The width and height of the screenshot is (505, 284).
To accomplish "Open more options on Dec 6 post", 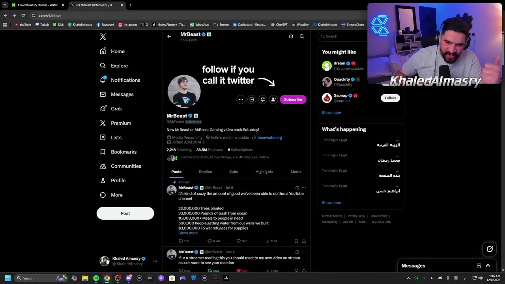I will click(304, 252).
